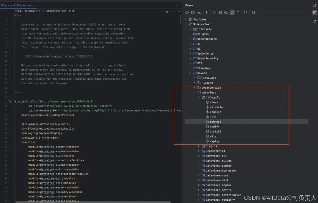Collapse the Govern module node
The image size is (318, 203).
(190, 73)
